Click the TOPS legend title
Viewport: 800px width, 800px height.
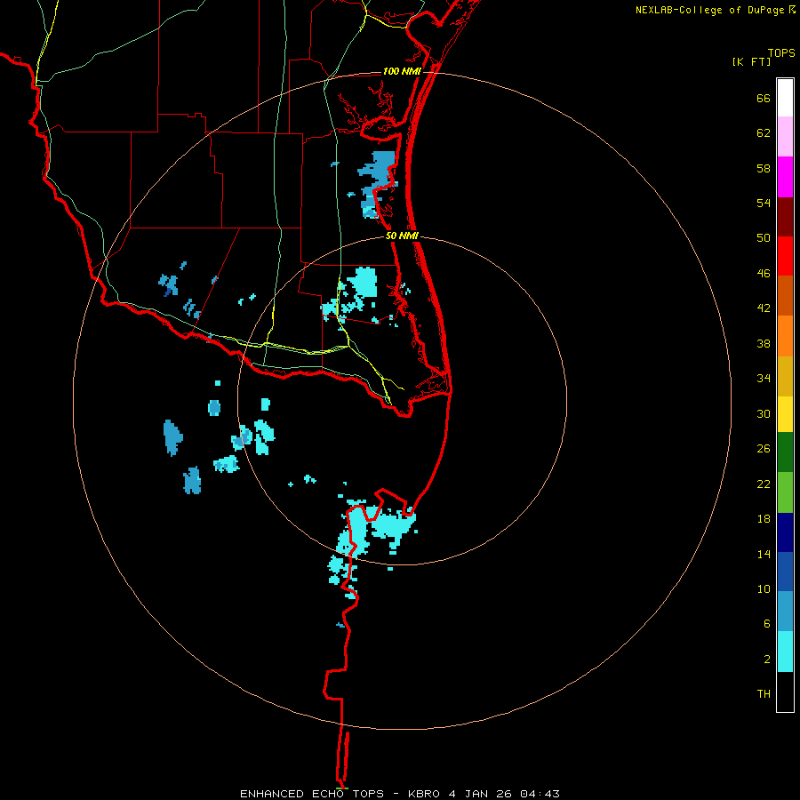coord(781,53)
